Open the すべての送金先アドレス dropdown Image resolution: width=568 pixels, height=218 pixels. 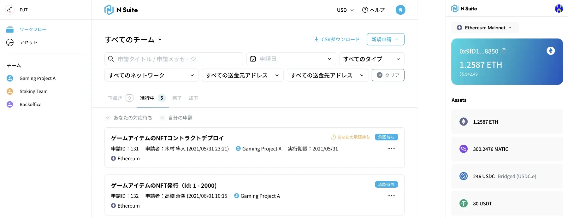(x=328, y=75)
